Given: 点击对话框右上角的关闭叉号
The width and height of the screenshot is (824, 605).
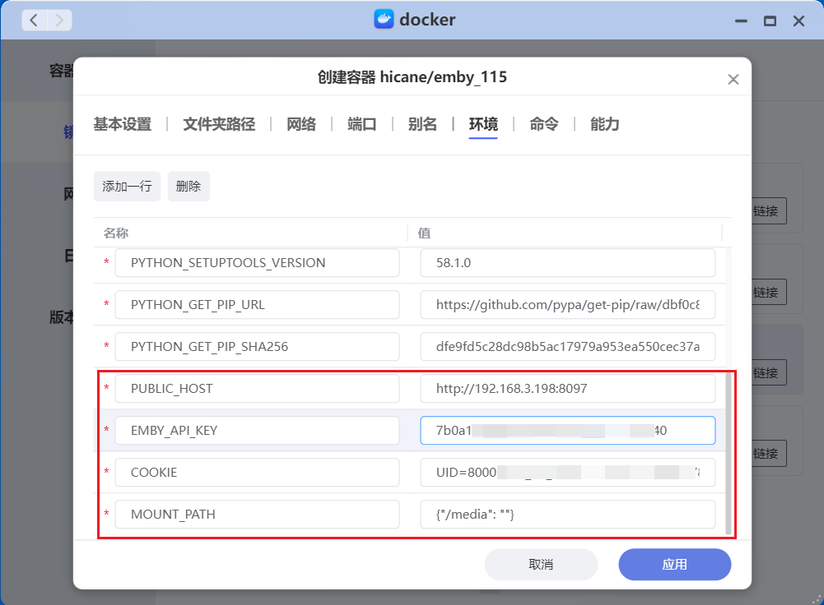Looking at the screenshot, I should tap(733, 79).
